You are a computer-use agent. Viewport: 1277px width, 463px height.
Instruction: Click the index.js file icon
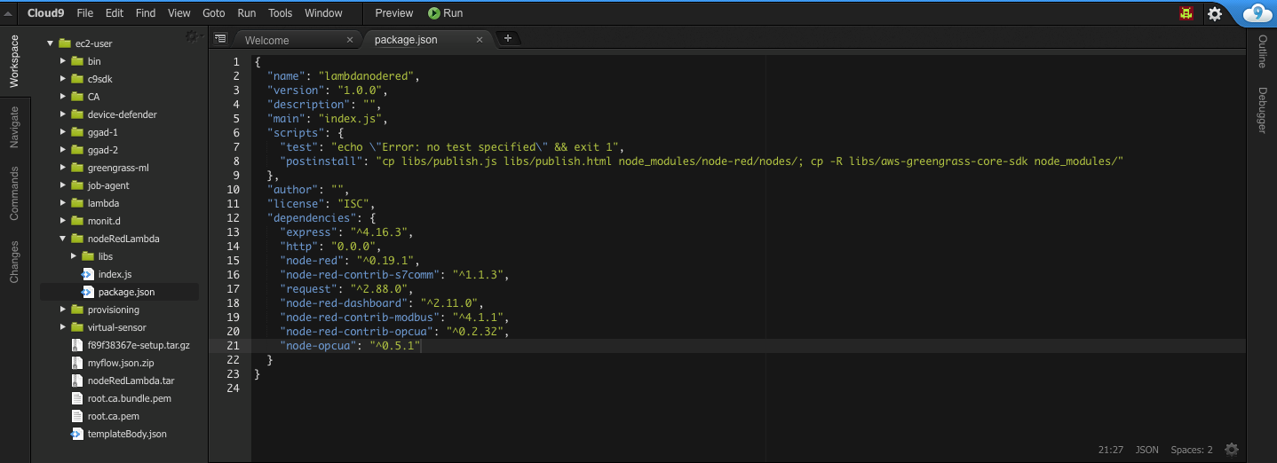[x=87, y=274]
